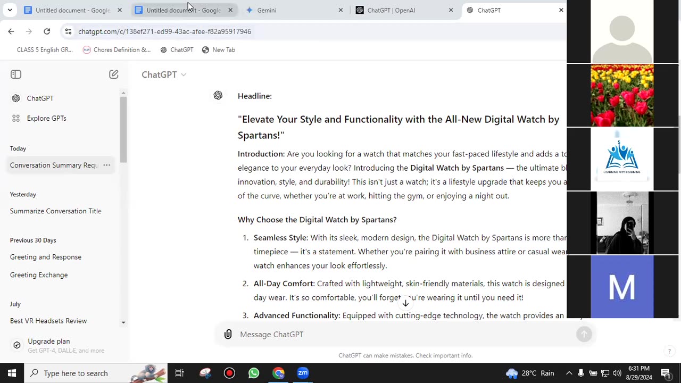Click the send message arrow button
Screen dimensions: 681x383
click(x=584, y=334)
